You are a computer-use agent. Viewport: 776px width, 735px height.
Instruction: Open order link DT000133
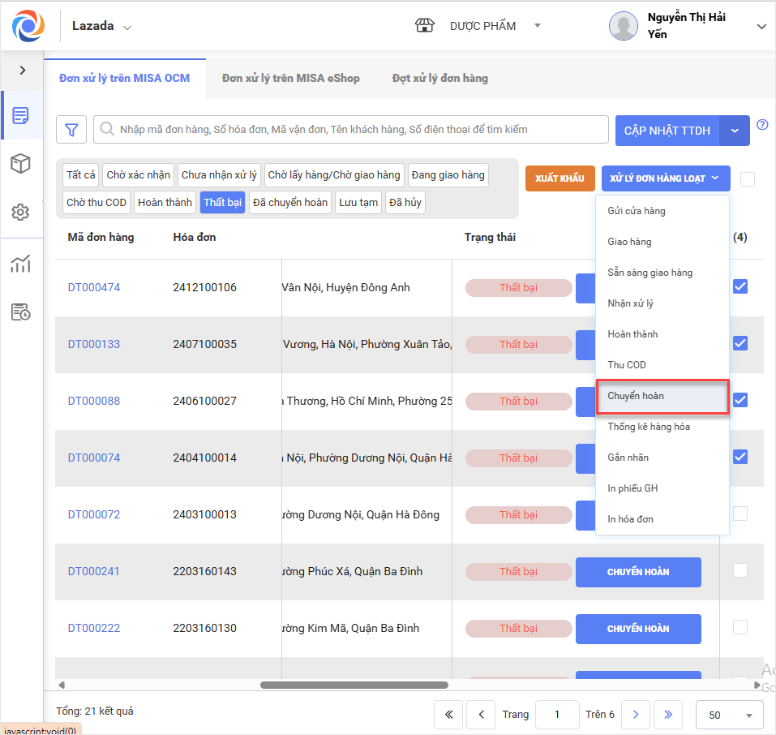coord(94,344)
